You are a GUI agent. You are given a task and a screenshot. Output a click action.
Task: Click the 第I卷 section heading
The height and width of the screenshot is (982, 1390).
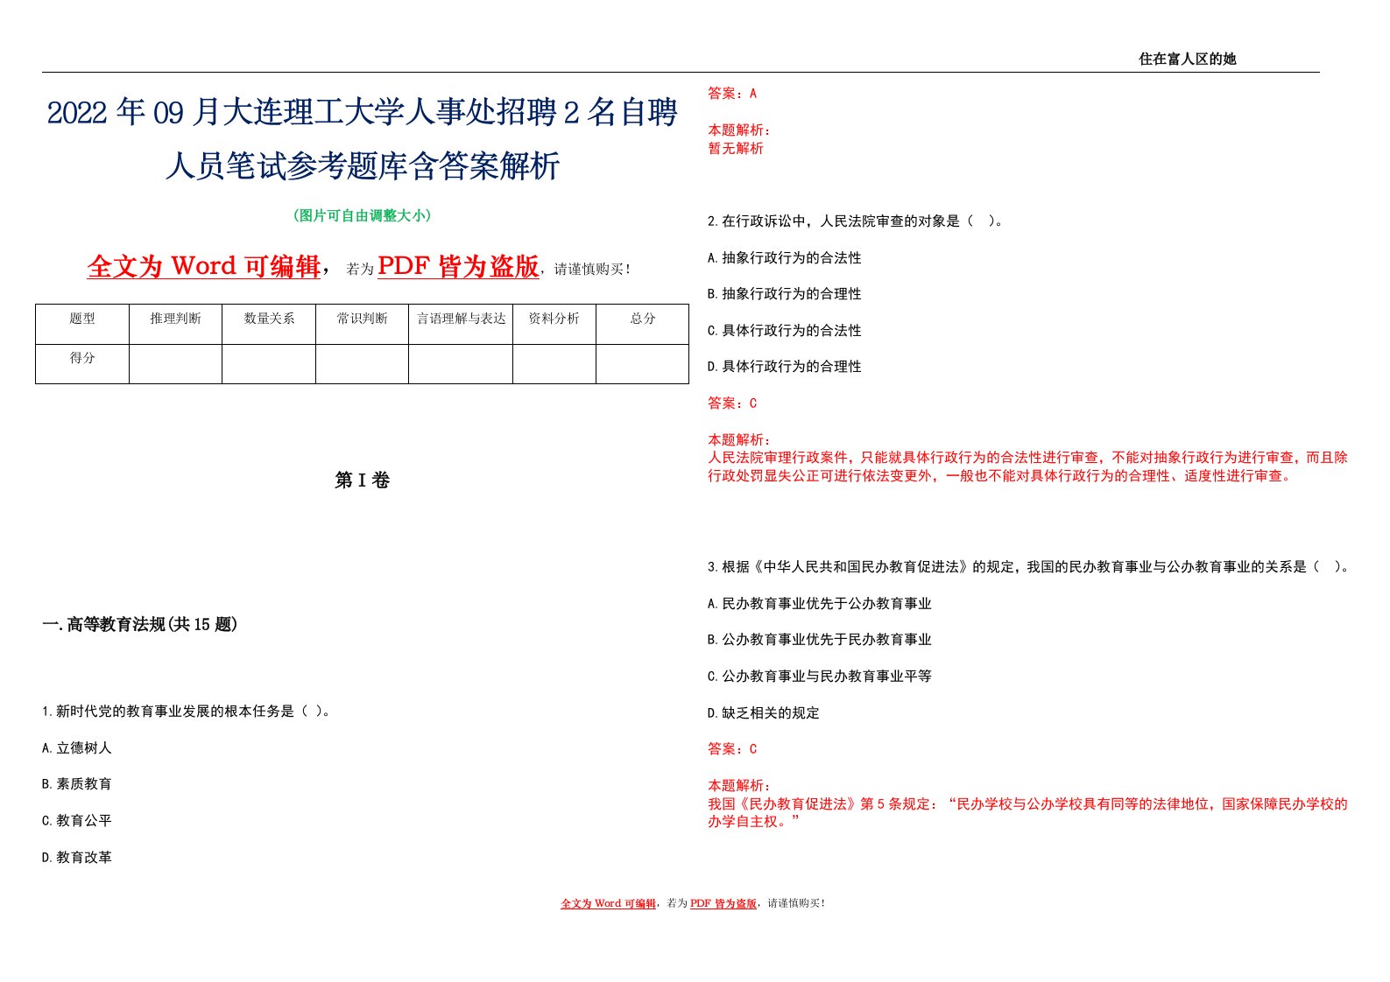[362, 480]
